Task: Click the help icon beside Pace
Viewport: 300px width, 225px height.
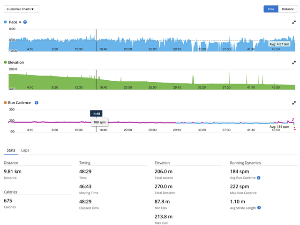Action: (25, 22)
